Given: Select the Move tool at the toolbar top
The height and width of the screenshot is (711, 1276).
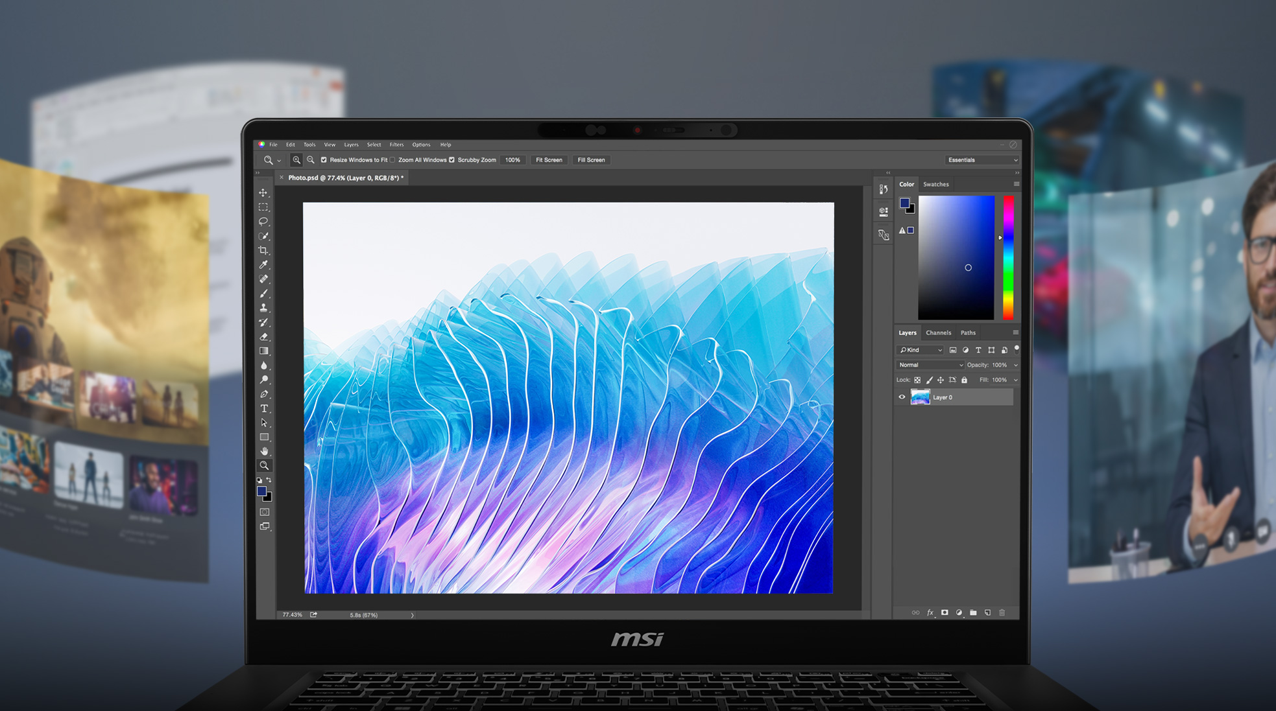Looking at the screenshot, I should [x=264, y=192].
